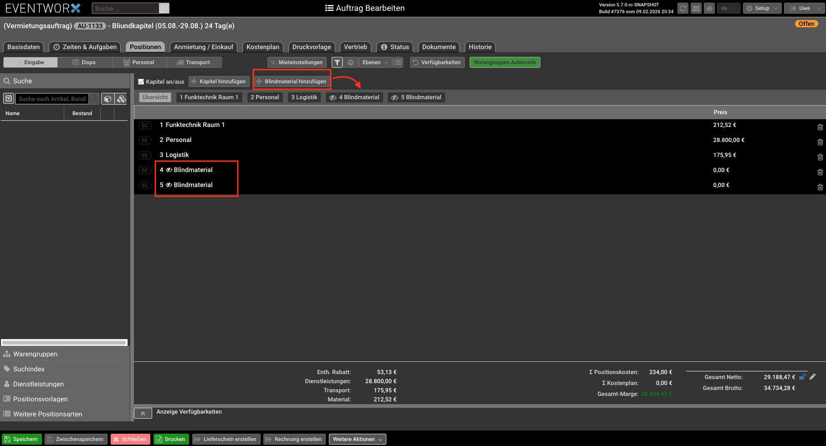Click the green Speichern button
The image size is (826, 446).
[x=21, y=439]
